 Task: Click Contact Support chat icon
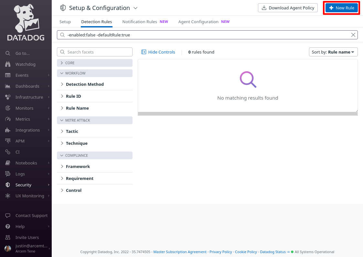tap(8, 215)
